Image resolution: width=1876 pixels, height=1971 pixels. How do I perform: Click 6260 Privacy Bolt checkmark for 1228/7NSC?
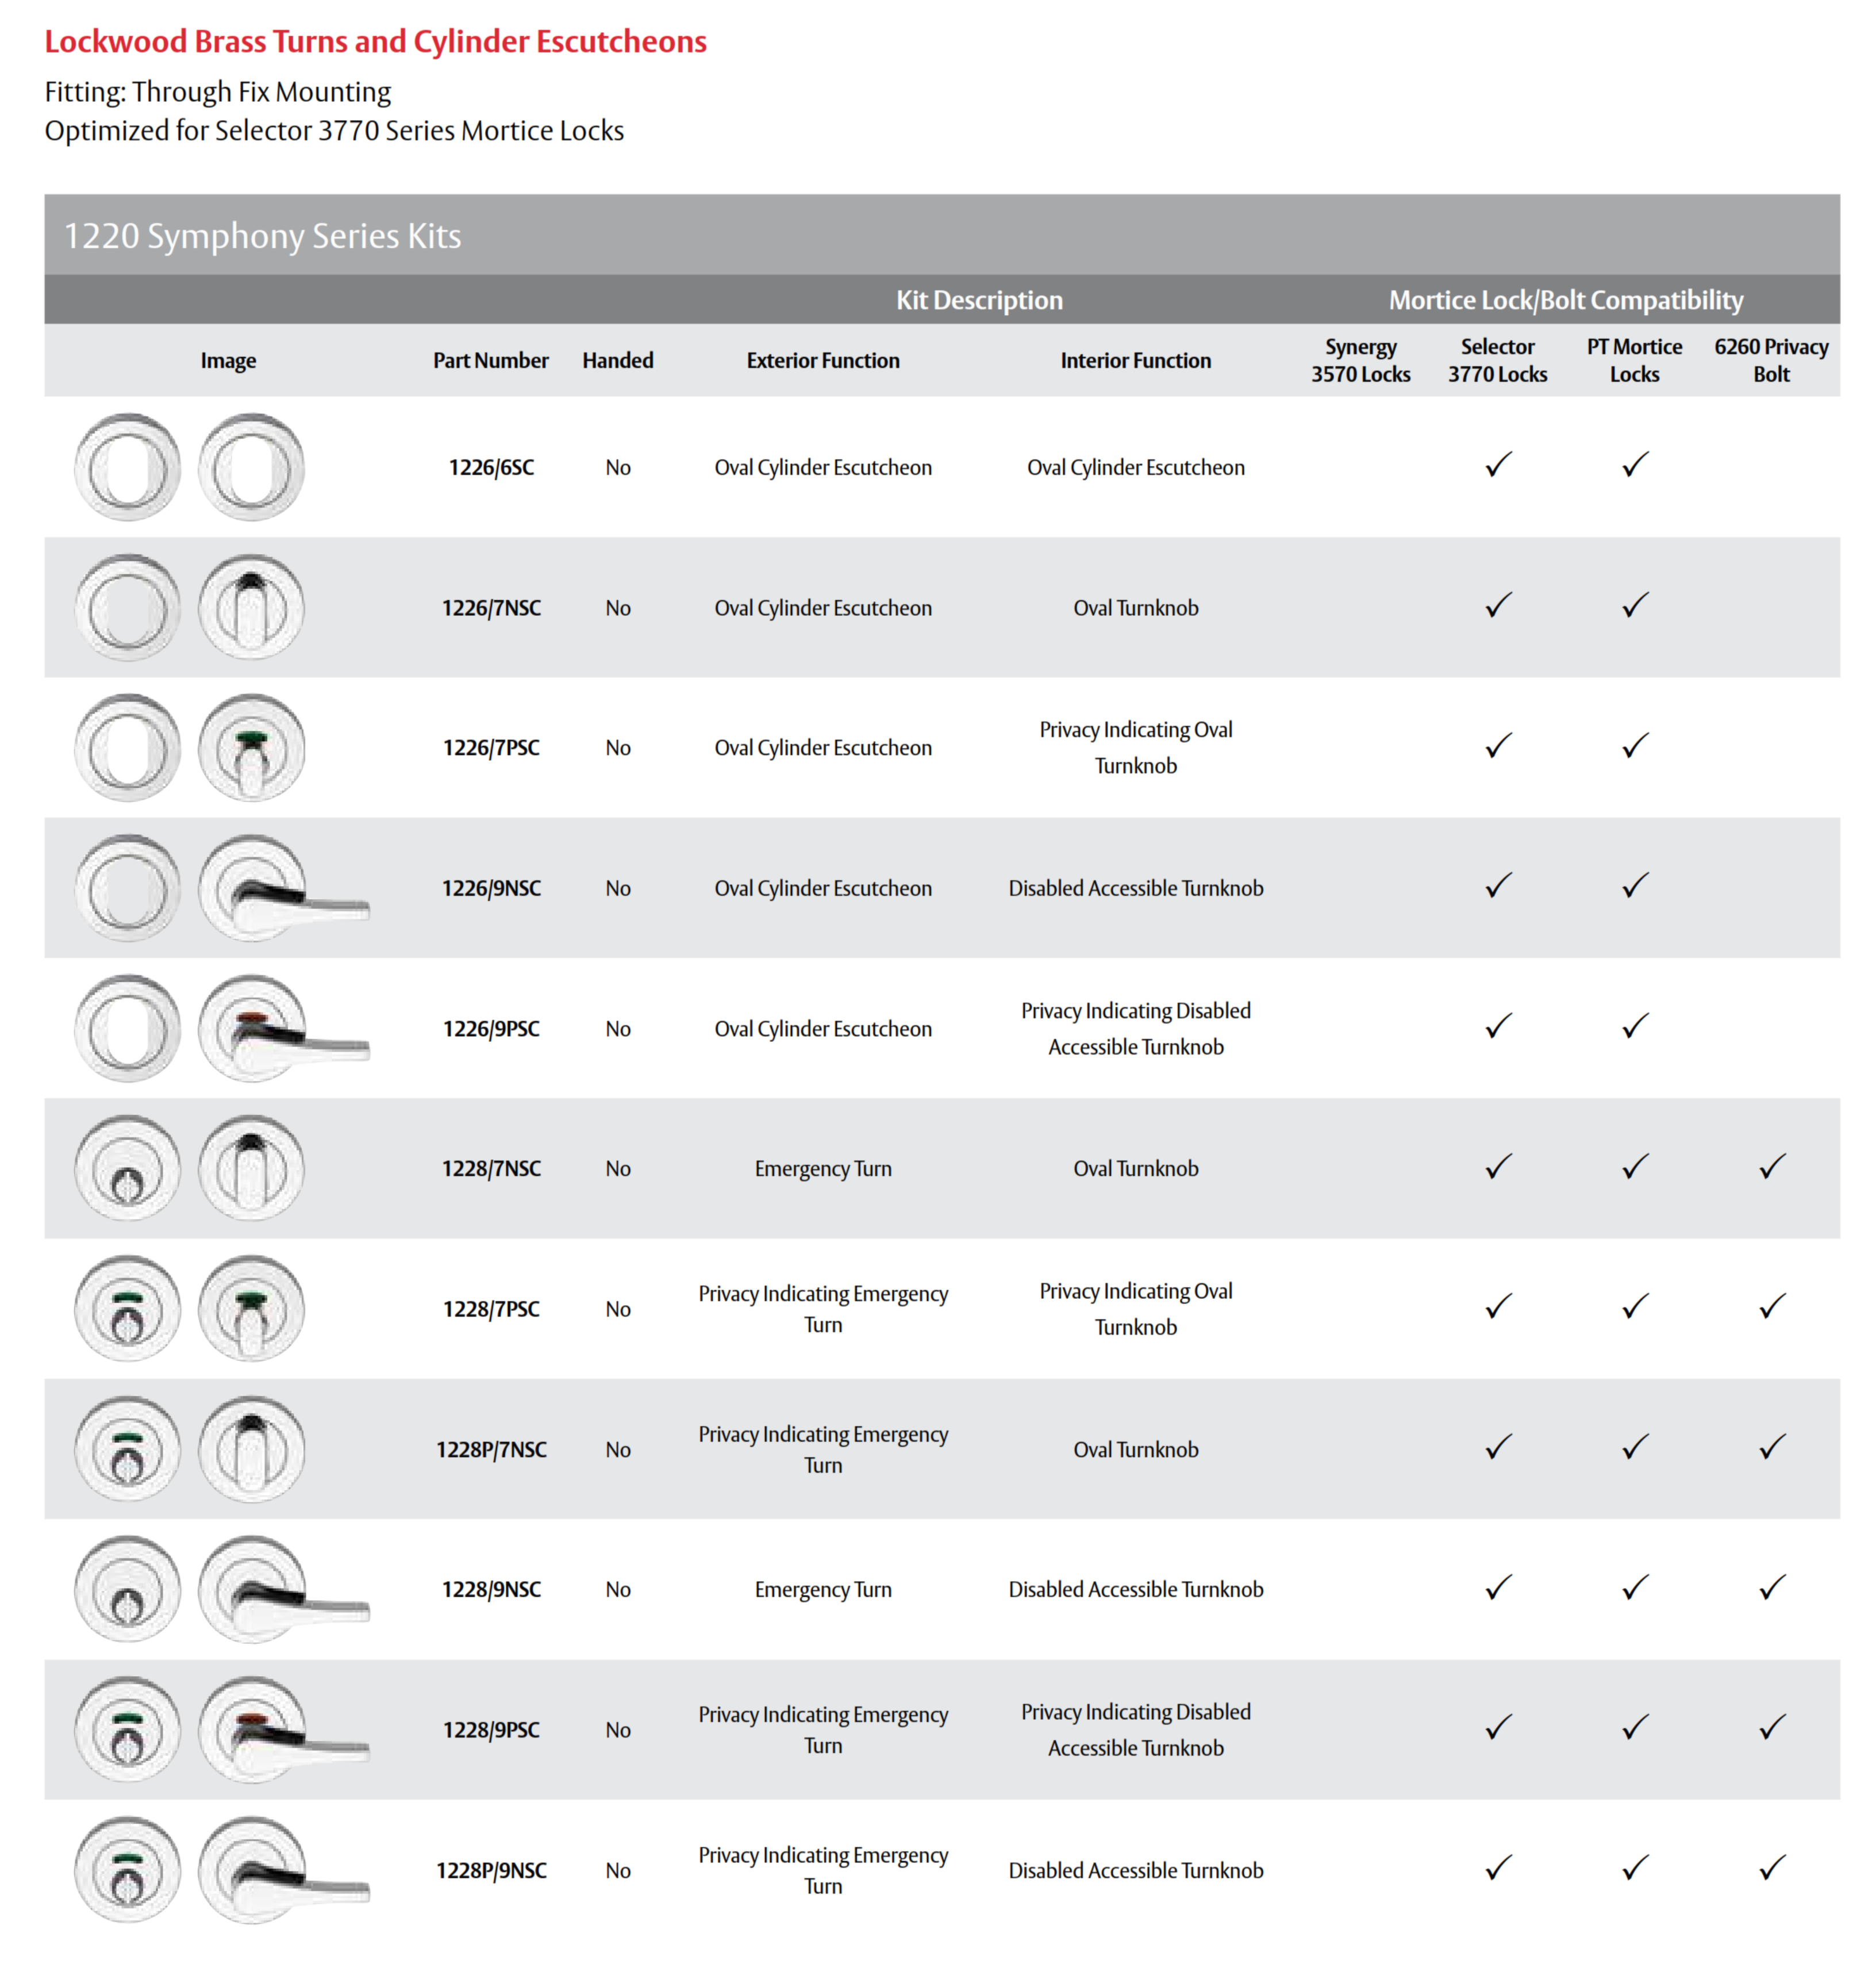point(1772,1167)
